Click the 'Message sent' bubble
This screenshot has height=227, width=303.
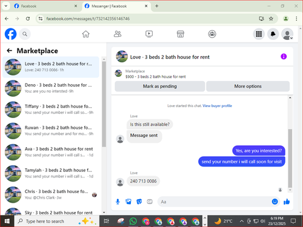[x=144, y=136]
